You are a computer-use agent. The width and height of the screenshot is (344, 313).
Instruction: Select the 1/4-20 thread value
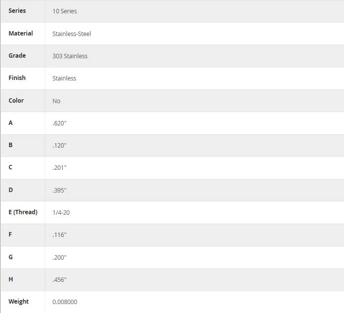(61, 213)
